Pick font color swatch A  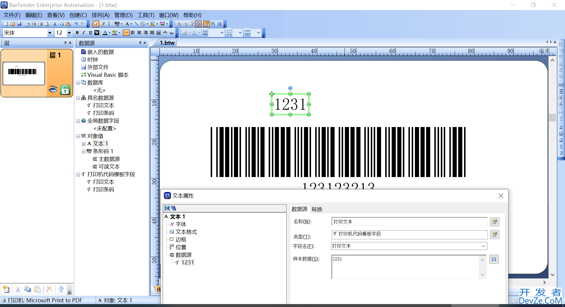coord(105,33)
